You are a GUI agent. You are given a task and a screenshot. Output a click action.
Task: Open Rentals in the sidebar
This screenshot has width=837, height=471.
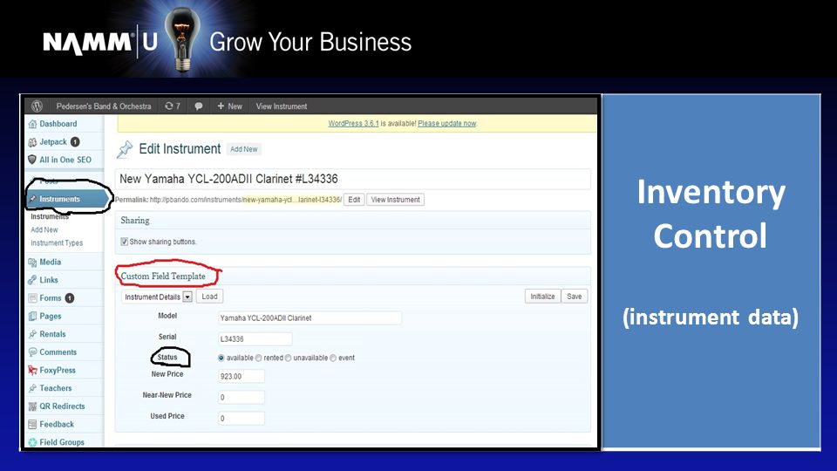(53, 334)
